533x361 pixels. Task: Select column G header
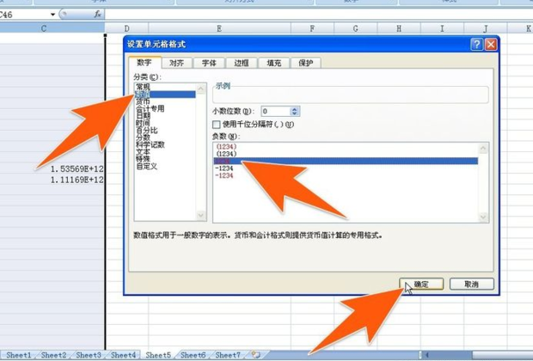356,28
